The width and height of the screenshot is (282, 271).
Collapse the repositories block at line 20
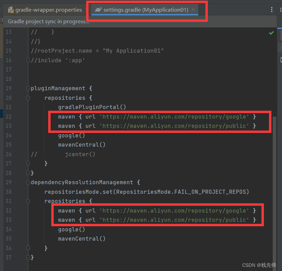pyautogui.click(x=28, y=98)
